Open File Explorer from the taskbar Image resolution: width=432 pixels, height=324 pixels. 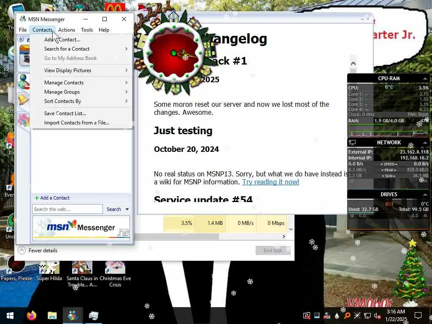tap(52, 316)
